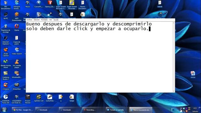Screen dimensions: 201x113
Task: Launch the MP3 Downloader shortcut
Action: 17,17
